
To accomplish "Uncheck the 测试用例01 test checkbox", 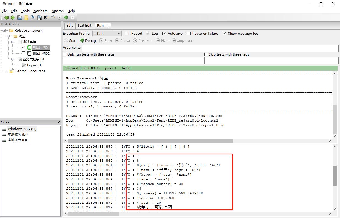I will point(23,48).
